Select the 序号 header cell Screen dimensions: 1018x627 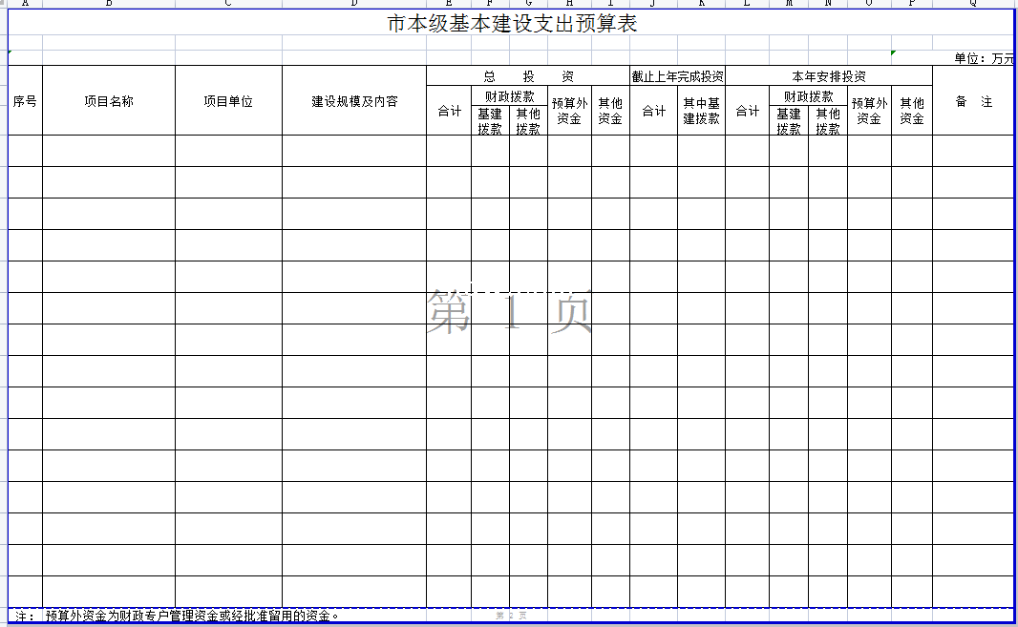point(25,101)
